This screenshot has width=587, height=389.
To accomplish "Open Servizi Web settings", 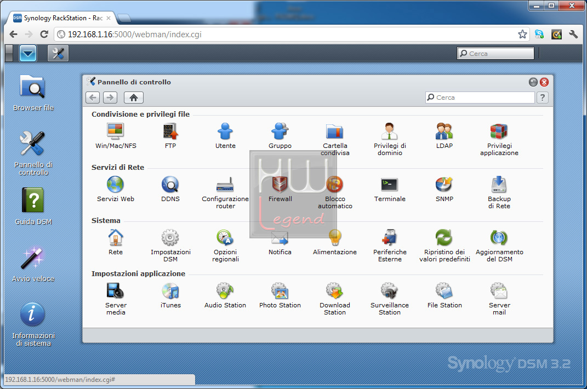I will (115, 188).
